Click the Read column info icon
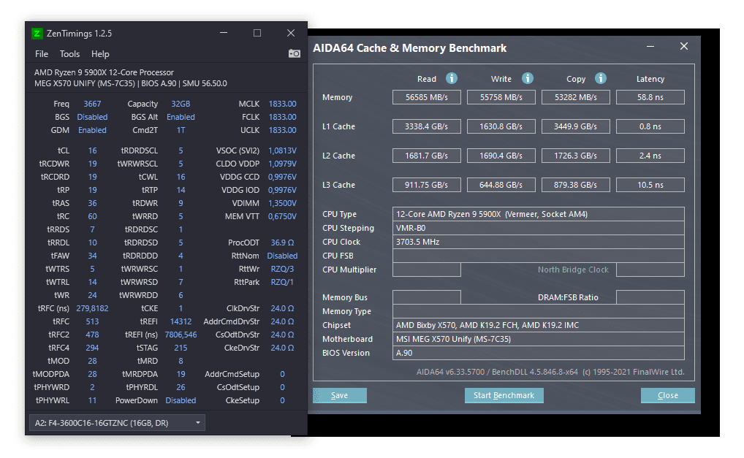The width and height of the screenshot is (744, 458). (x=451, y=78)
